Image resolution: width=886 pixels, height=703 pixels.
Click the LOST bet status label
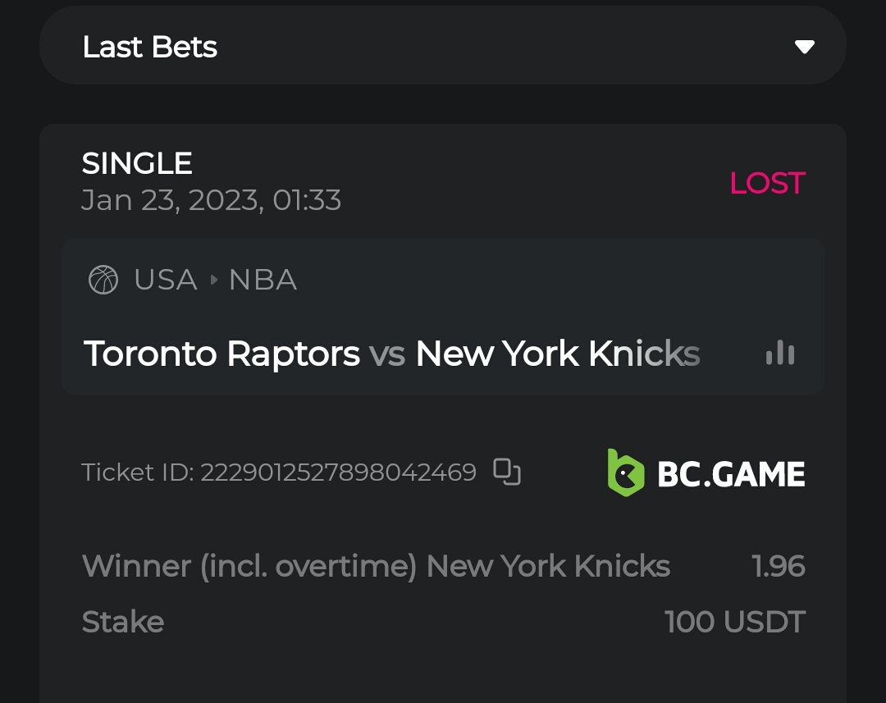pyautogui.click(x=767, y=184)
